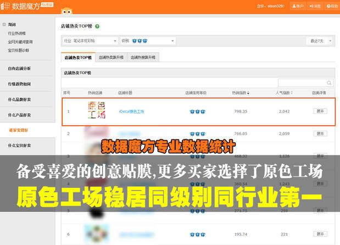Expand details with 展开 for row 1
Image resolution: width=340 pixels, height=245 pixels.
pyautogui.click(x=320, y=112)
